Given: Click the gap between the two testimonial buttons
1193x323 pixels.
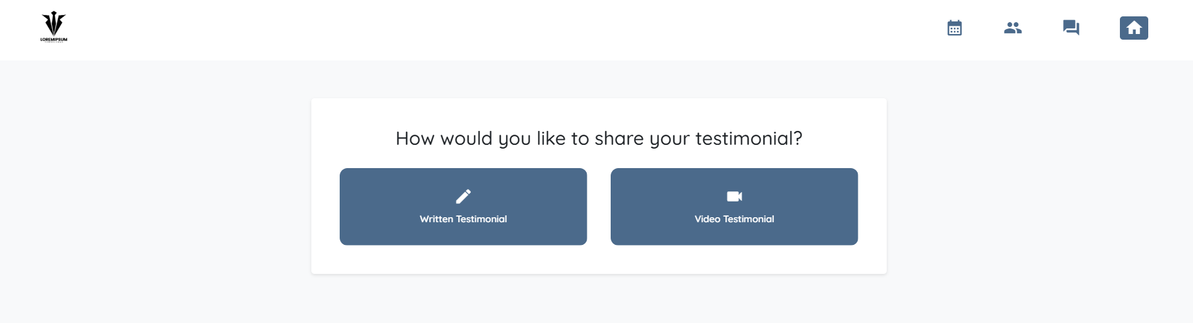Looking at the screenshot, I should click(x=599, y=207).
